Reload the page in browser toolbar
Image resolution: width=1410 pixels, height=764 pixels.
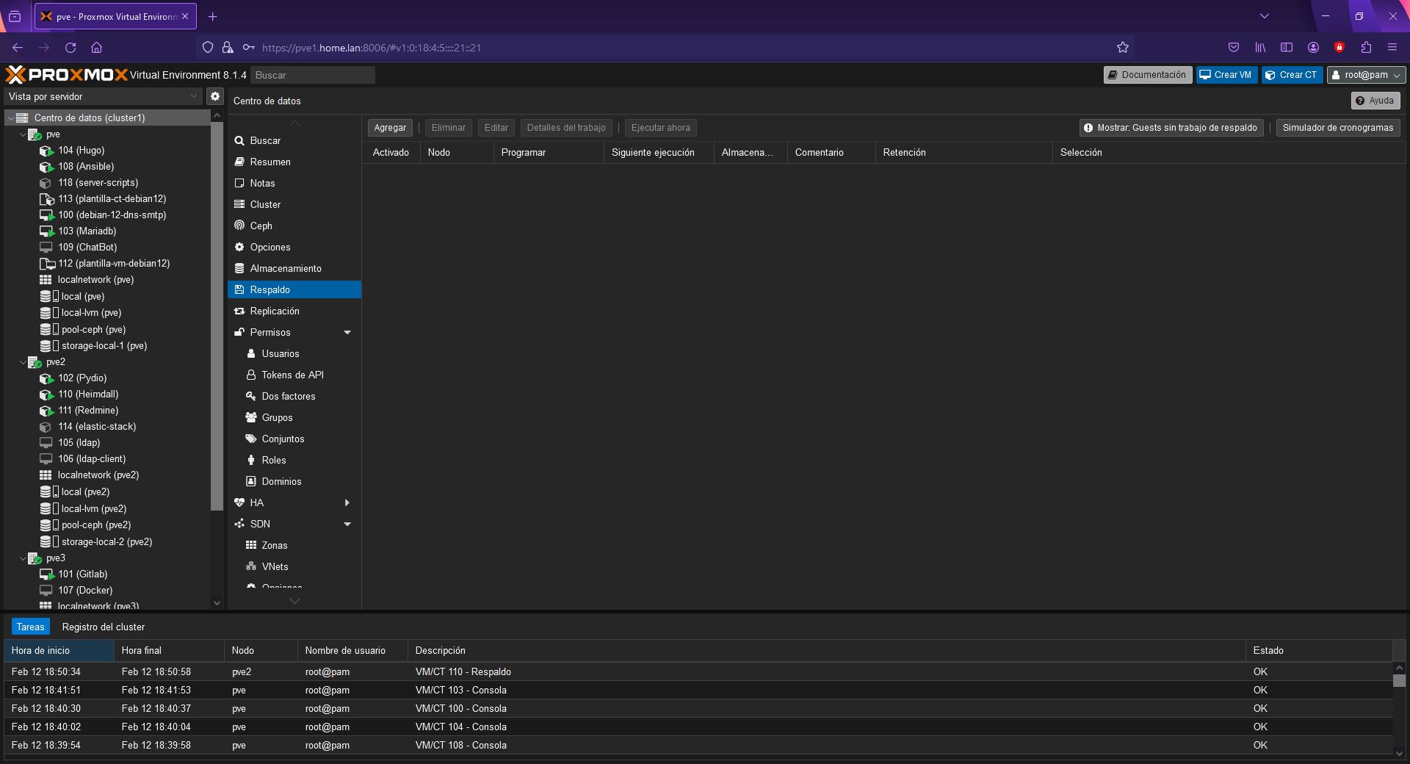70,48
